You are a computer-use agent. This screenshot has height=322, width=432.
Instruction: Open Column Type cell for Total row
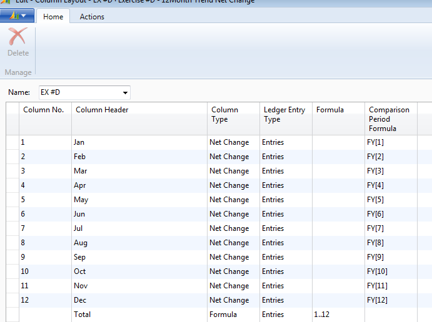[x=233, y=315]
